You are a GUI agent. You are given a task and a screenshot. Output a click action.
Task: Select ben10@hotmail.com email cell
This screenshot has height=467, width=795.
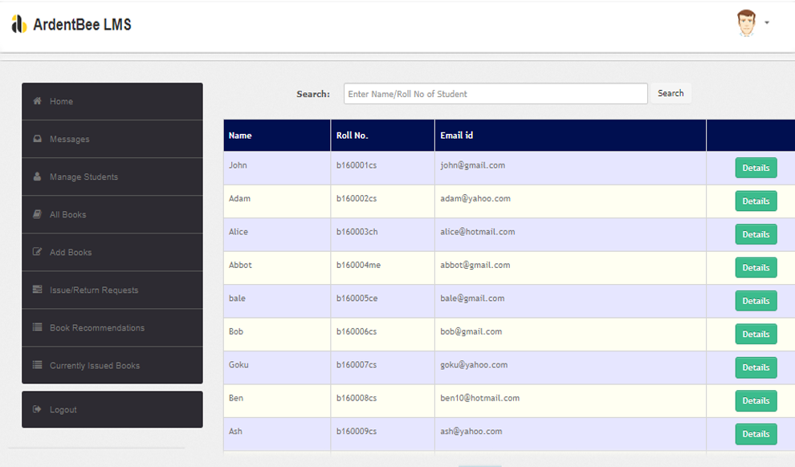[479, 398]
